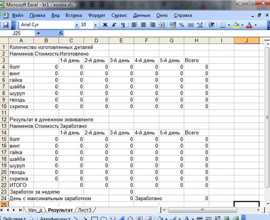Switch to the Лист3 sheet tab
The height and width of the screenshot is (220, 270).
(x=84, y=210)
